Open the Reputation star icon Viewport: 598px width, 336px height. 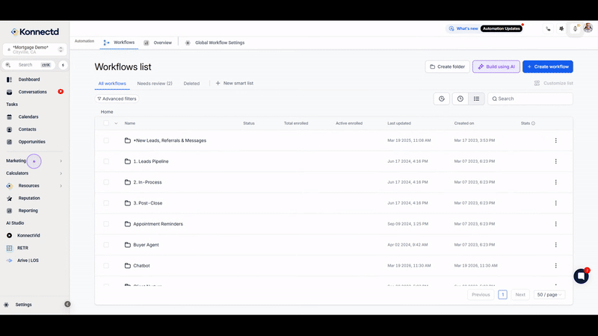(x=10, y=199)
